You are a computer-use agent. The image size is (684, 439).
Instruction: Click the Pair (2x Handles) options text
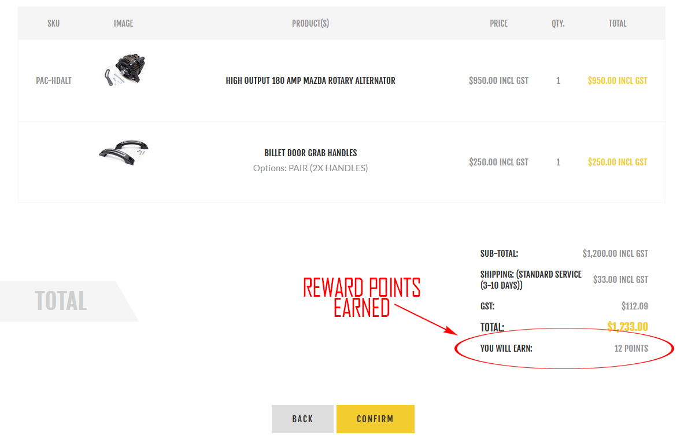[x=310, y=168]
